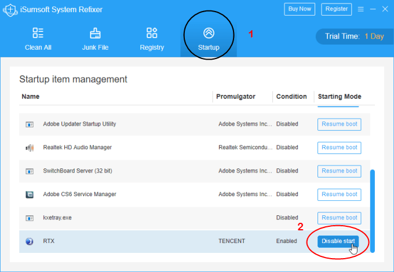
Task: Click the Realtek Semicondu... promulgator cell
Action: point(245,148)
